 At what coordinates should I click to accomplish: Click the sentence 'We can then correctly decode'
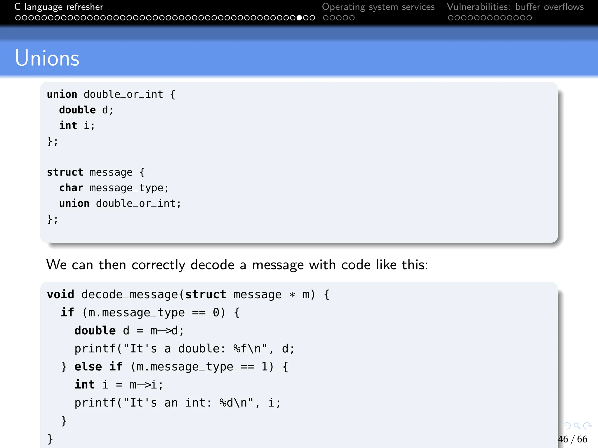(x=237, y=265)
